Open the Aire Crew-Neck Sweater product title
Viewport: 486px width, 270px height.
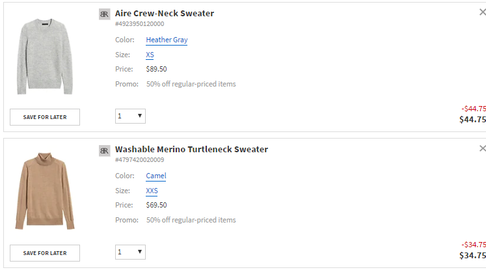click(164, 13)
